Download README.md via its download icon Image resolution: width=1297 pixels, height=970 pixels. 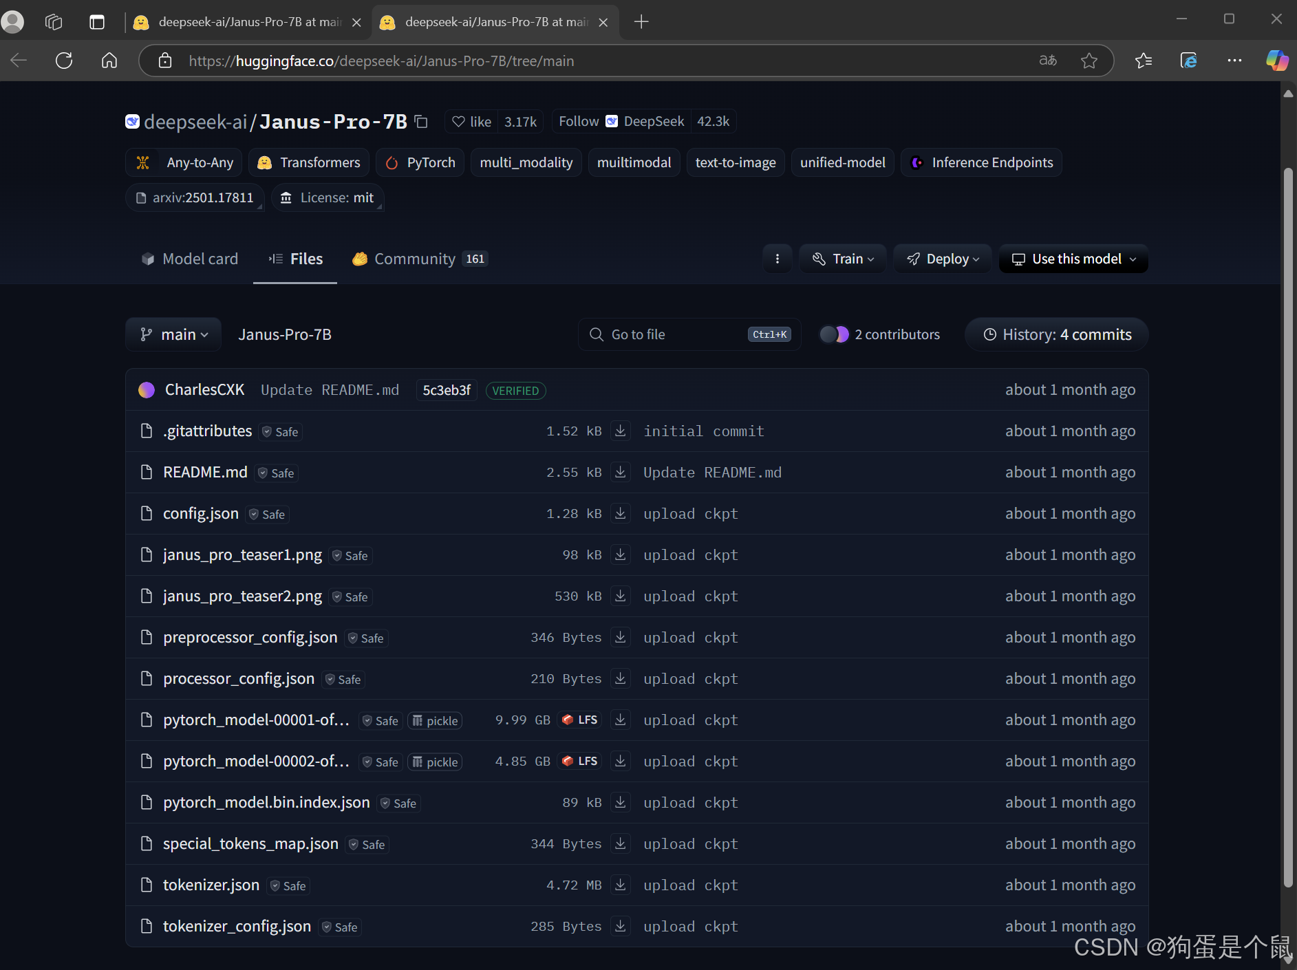[x=620, y=472]
